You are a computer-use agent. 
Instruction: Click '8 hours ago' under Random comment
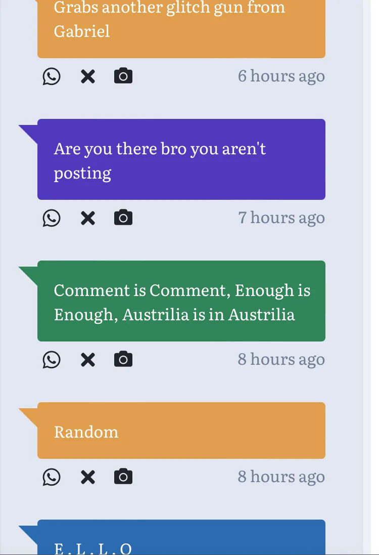[281, 477]
